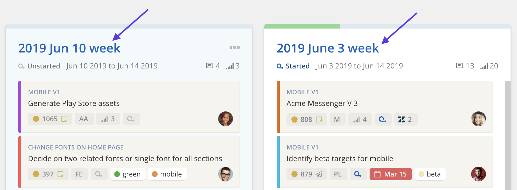
Task: Click the estimate badge showing 4 on Acme Messenger
Action: tap(360, 119)
